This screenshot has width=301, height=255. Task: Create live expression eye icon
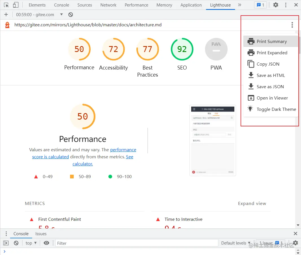pos(46,243)
